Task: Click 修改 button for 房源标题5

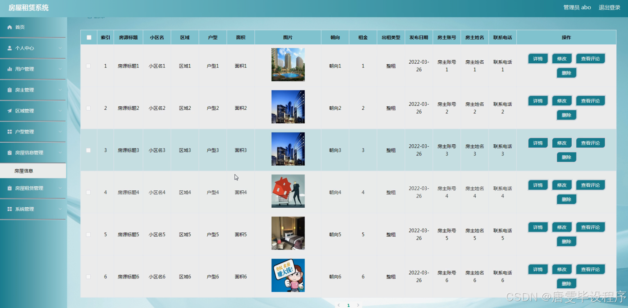Action: pos(562,227)
